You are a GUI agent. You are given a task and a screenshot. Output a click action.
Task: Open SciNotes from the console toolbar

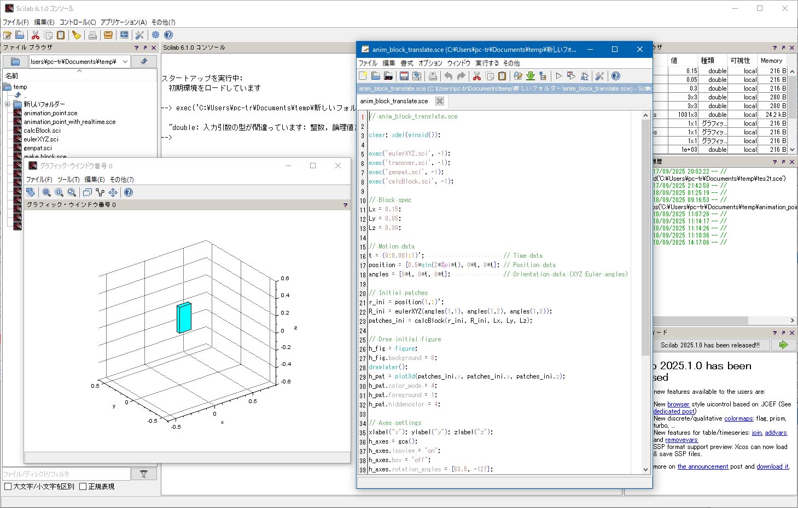(x=8, y=35)
